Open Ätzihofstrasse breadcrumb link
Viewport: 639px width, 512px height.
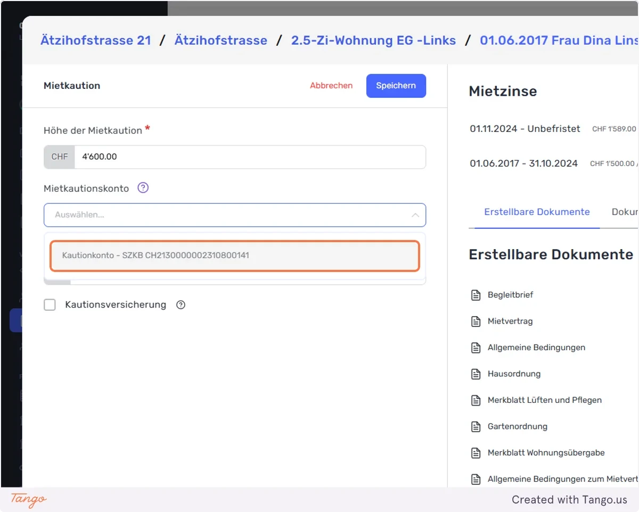(221, 40)
